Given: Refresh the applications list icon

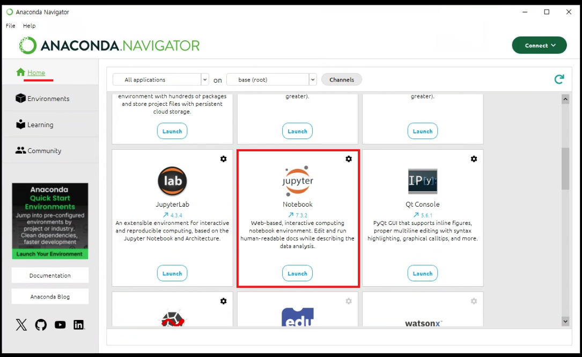Looking at the screenshot, I should 559,79.
